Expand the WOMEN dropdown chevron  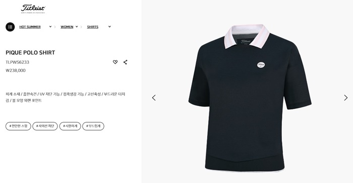pos(77,27)
